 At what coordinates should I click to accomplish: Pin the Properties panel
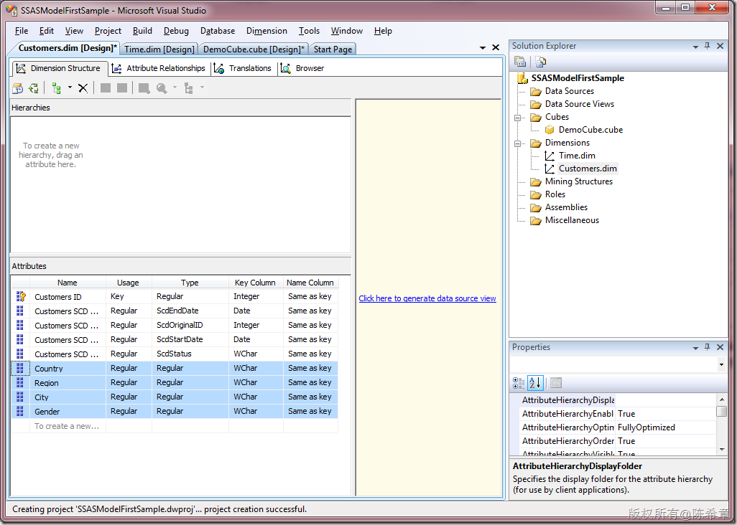click(x=708, y=347)
